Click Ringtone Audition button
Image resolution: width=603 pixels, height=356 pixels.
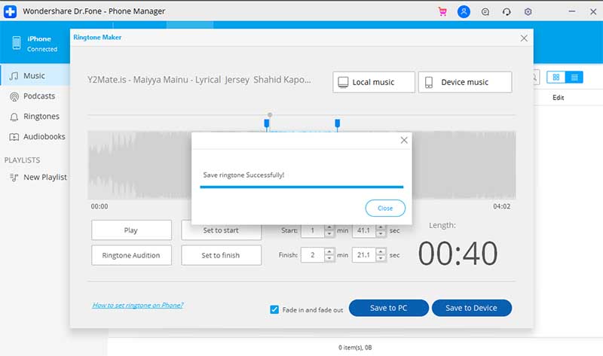[131, 255]
